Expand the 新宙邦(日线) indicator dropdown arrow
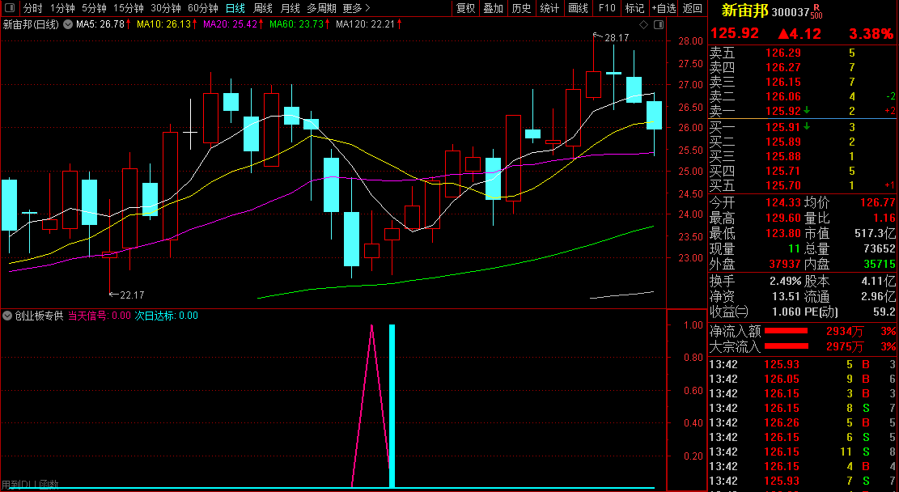The width and height of the screenshot is (899, 492). pos(66,25)
